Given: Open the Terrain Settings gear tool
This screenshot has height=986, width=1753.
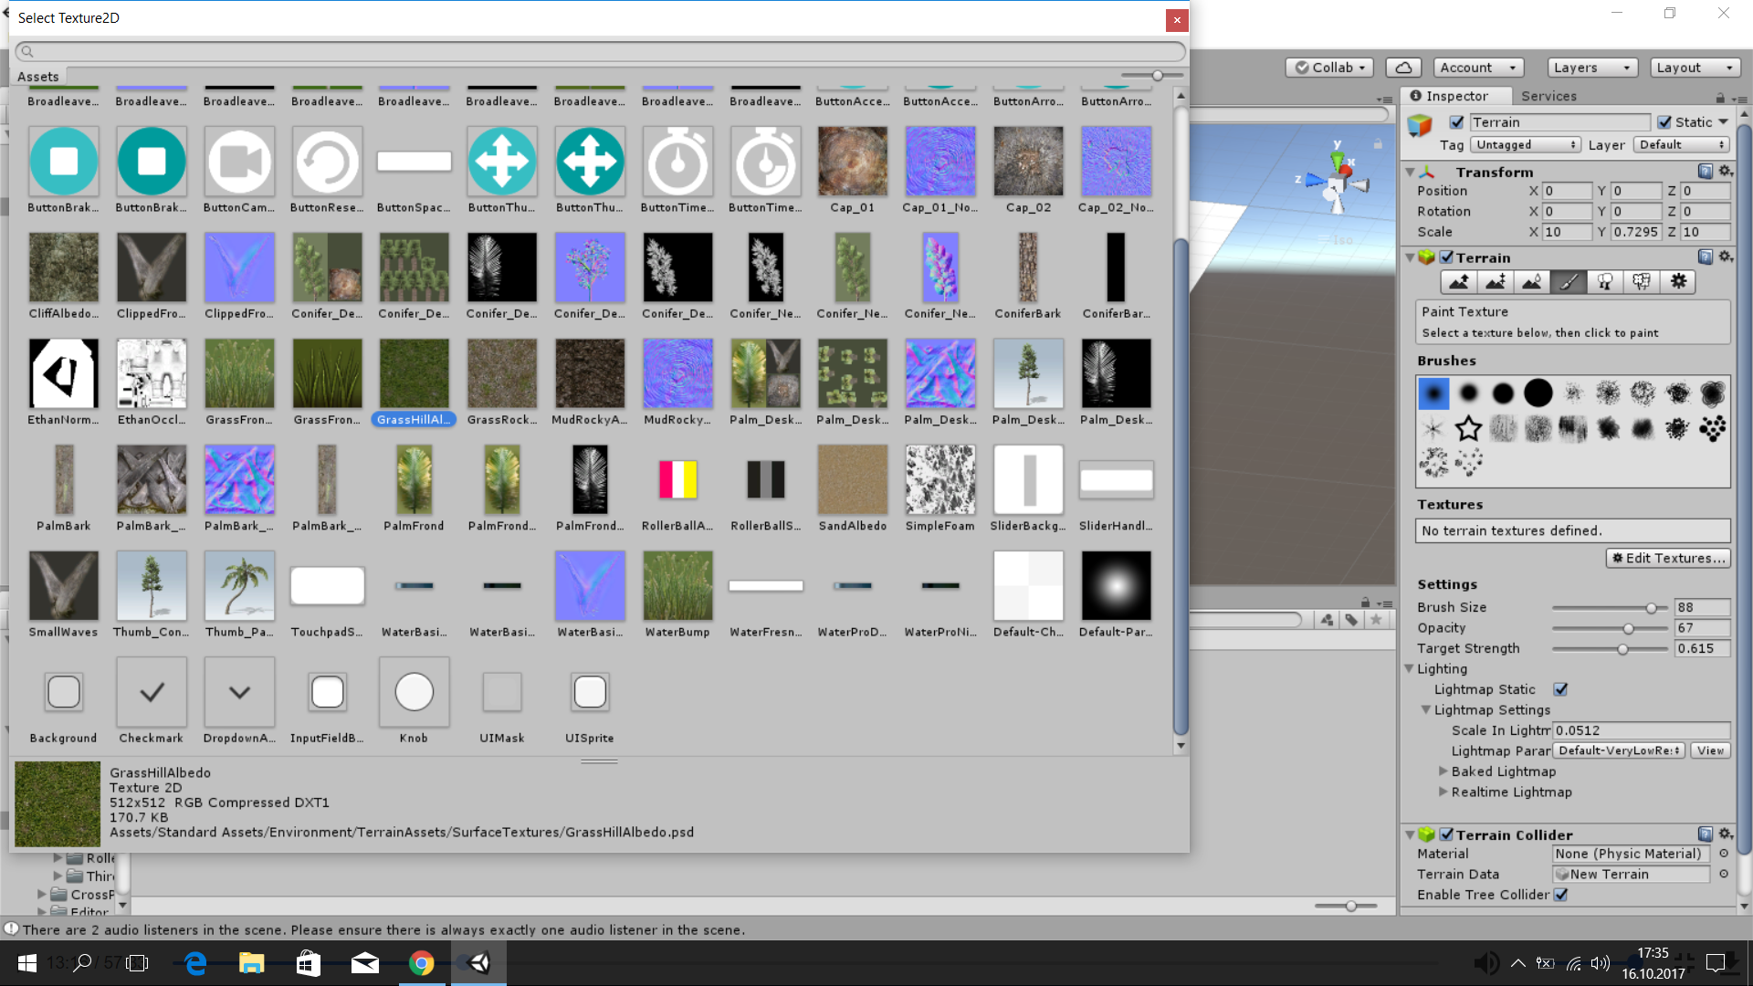Looking at the screenshot, I should click(x=1678, y=282).
